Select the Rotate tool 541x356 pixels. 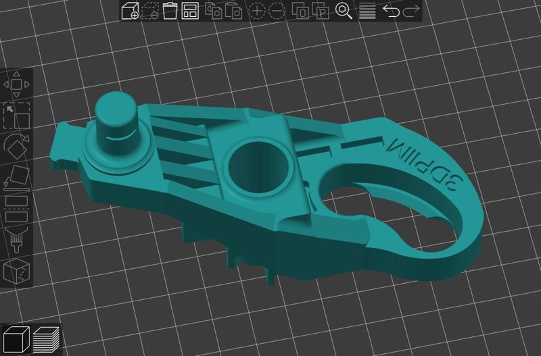coord(16,147)
